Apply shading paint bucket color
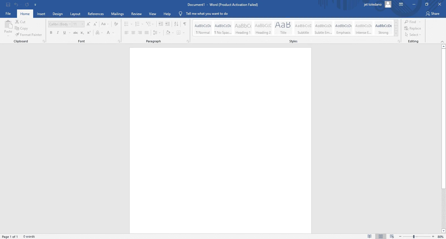This screenshot has width=446, height=239. coord(168,33)
